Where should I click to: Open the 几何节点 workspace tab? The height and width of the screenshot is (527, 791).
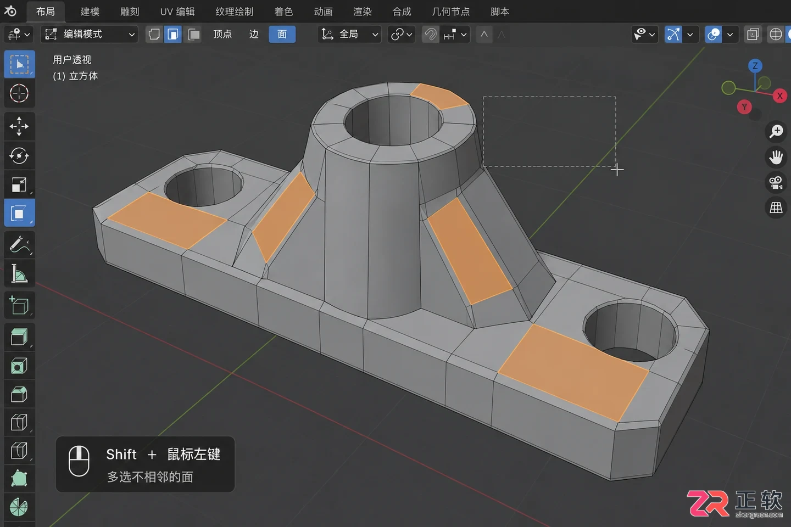coord(450,12)
